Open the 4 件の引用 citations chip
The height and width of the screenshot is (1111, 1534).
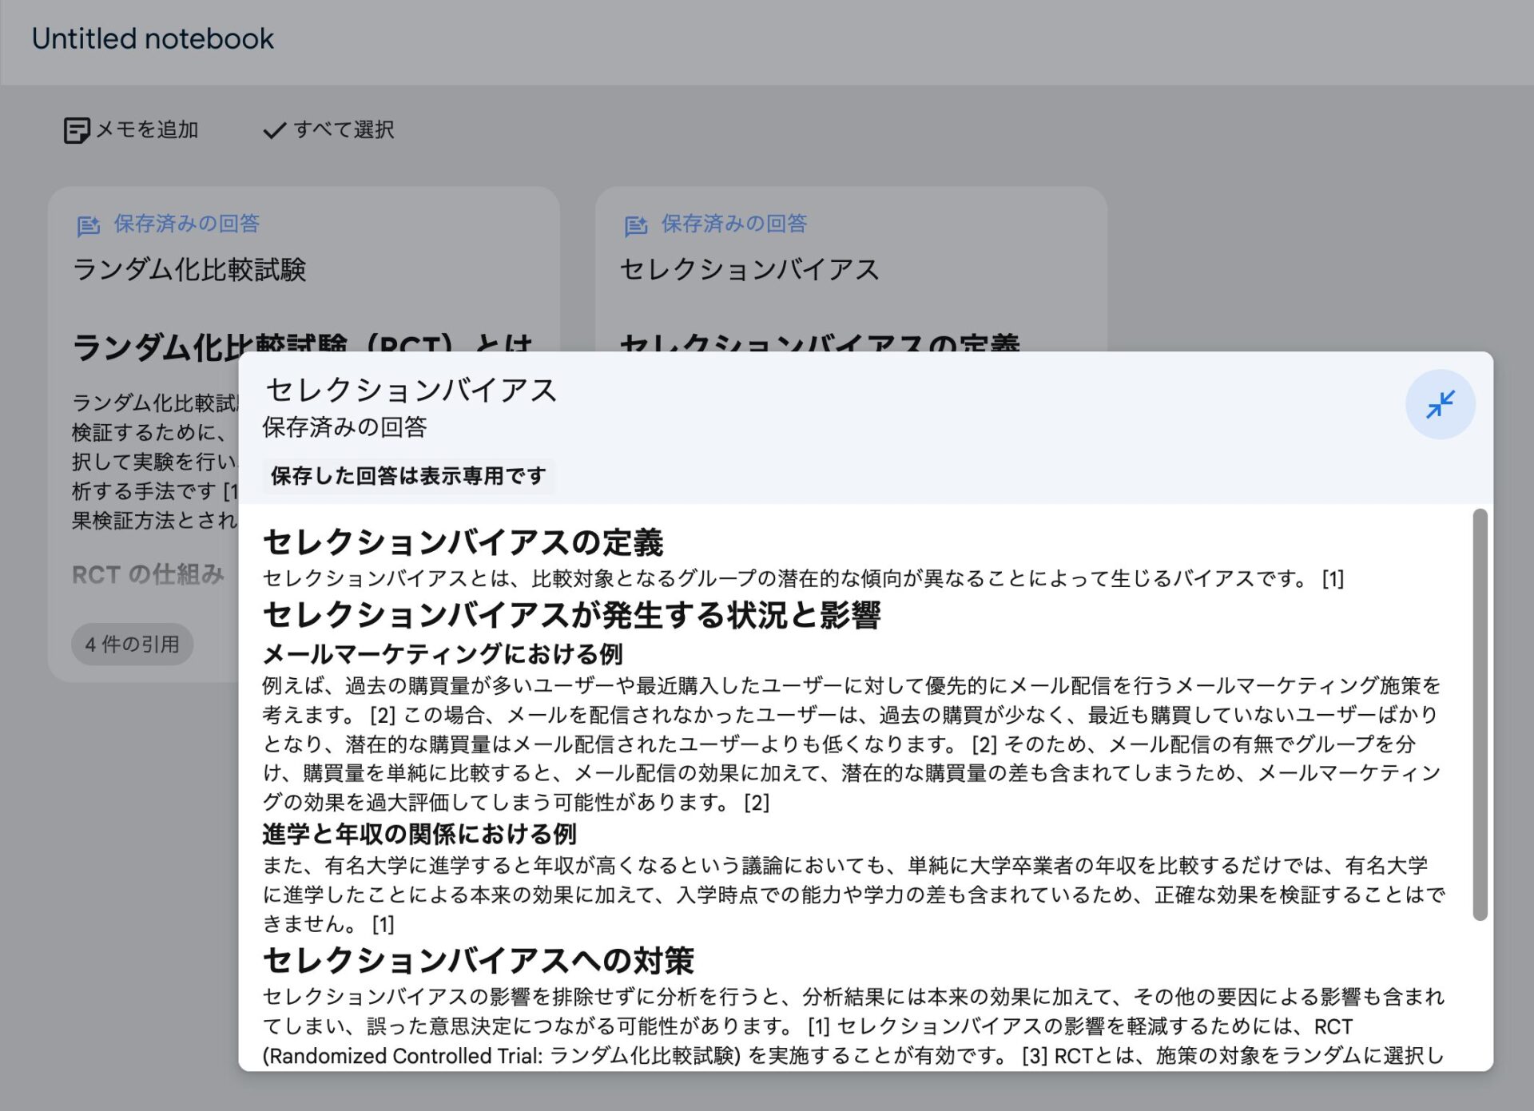point(133,644)
